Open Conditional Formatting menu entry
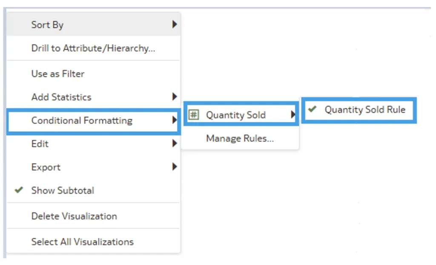Viewport: 436px width, 265px height. 82,120
